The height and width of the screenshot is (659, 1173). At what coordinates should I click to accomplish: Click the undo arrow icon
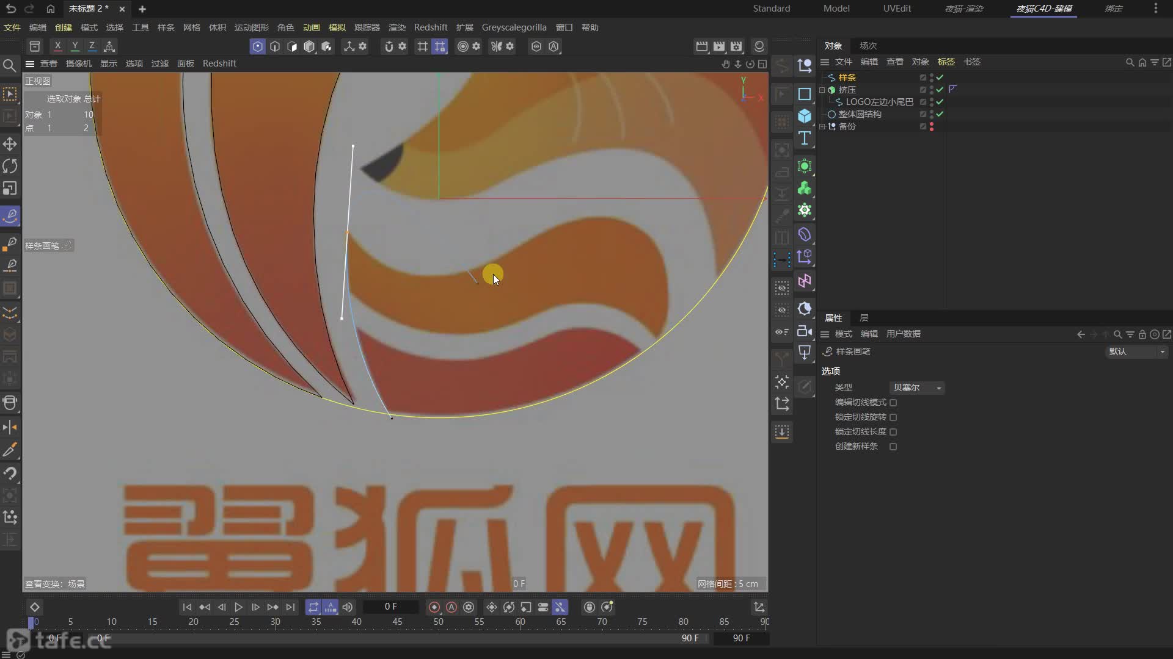[x=10, y=9]
